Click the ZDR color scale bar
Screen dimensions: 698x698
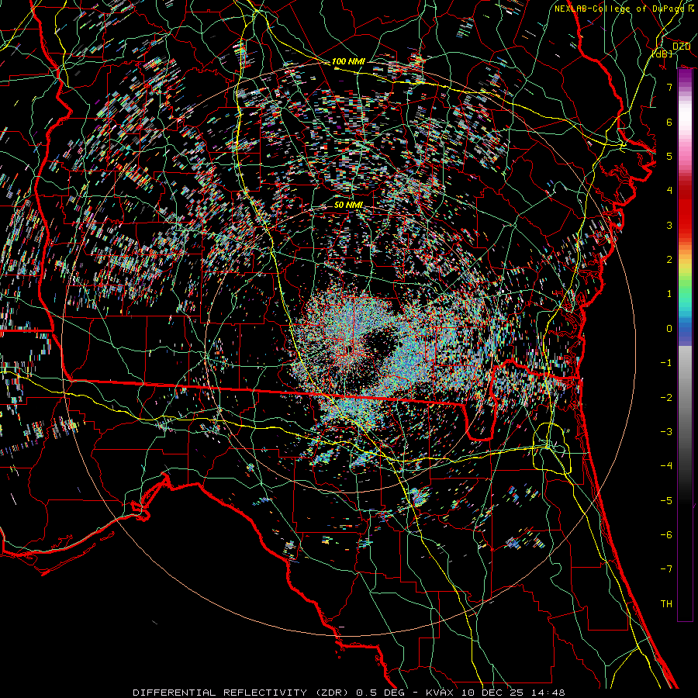tap(685, 345)
